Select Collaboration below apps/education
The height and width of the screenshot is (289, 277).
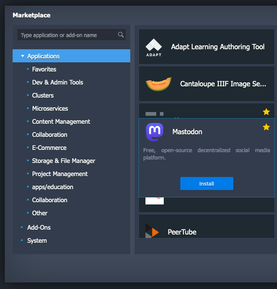pos(50,200)
